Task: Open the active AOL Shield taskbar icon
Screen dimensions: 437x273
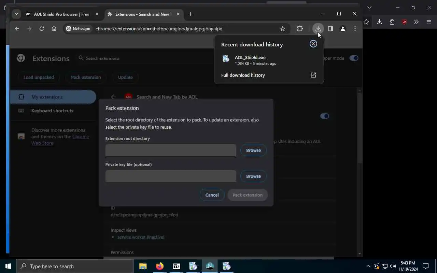Action: coord(210,266)
